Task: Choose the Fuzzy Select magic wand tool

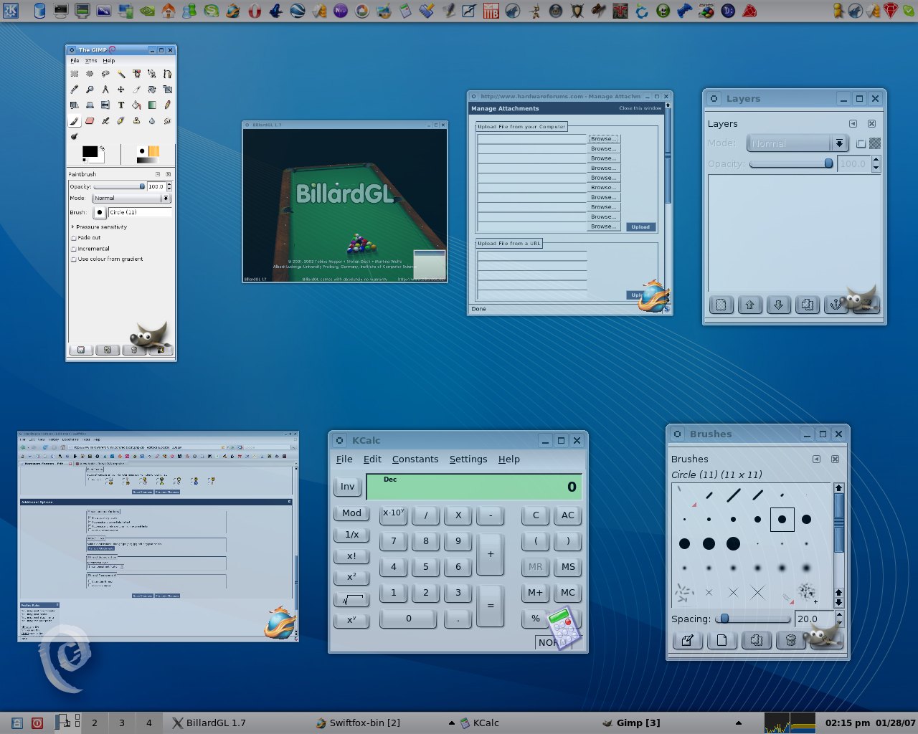Action: (121, 74)
